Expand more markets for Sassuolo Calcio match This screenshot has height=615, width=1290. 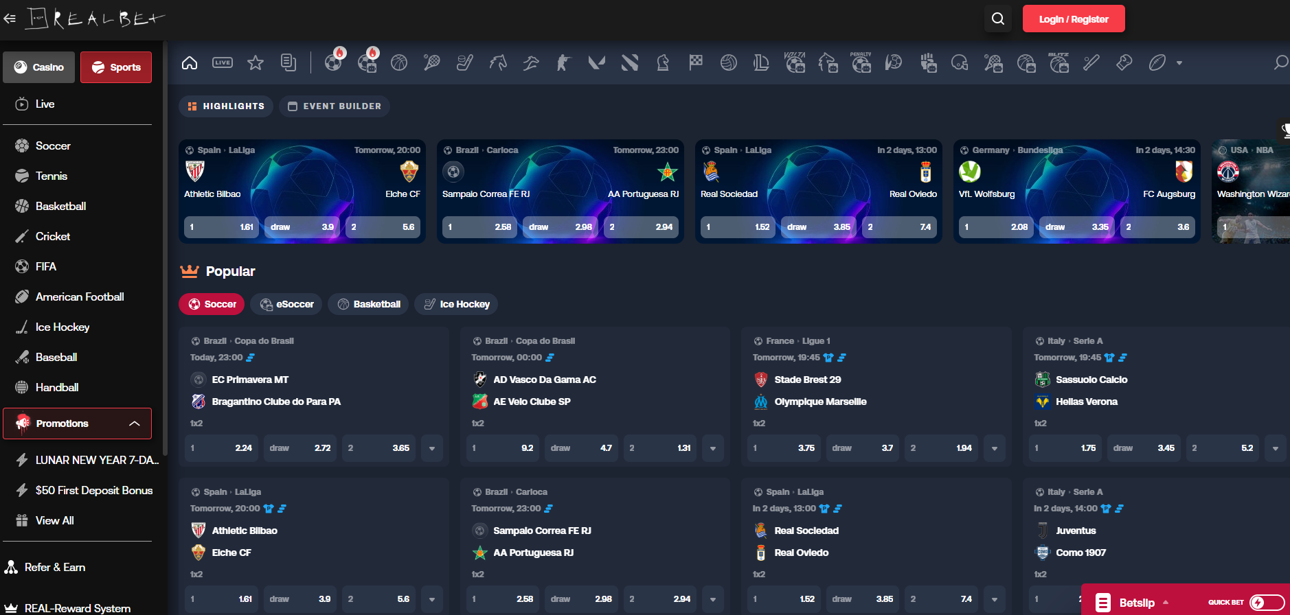point(1276,448)
